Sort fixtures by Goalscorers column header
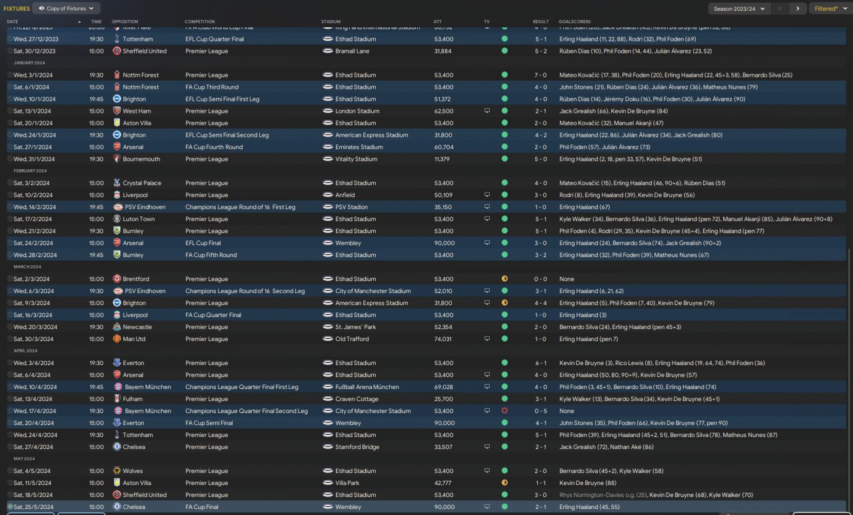Image resolution: width=853 pixels, height=515 pixels. point(574,22)
